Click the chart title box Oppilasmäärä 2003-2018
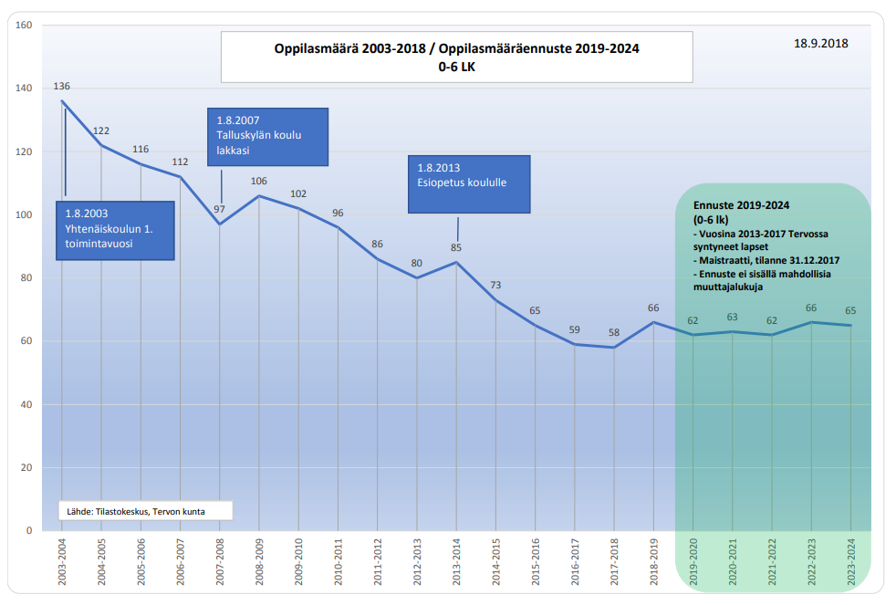The height and width of the screenshot is (605, 896). [x=456, y=57]
